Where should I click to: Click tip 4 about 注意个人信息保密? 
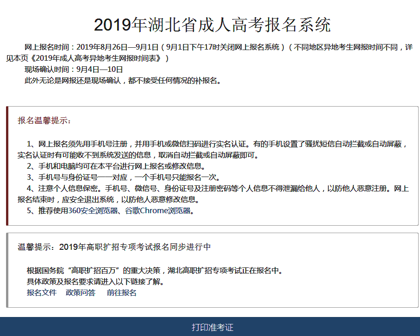212,194
